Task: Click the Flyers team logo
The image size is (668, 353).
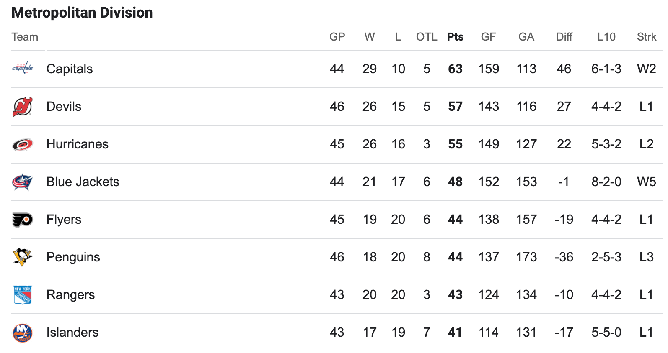Action: coord(23,220)
